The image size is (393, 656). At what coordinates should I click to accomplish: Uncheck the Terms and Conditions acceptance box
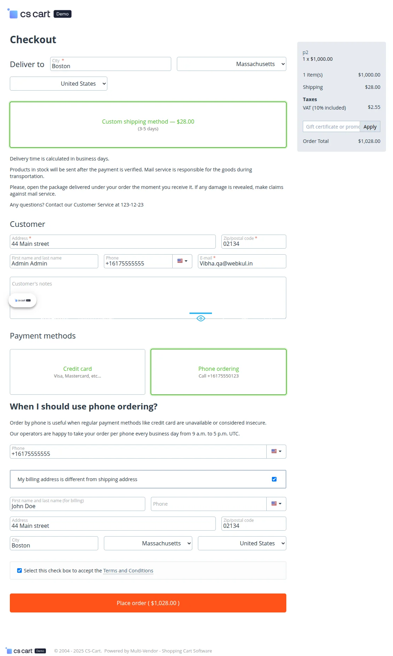pos(20,571)
